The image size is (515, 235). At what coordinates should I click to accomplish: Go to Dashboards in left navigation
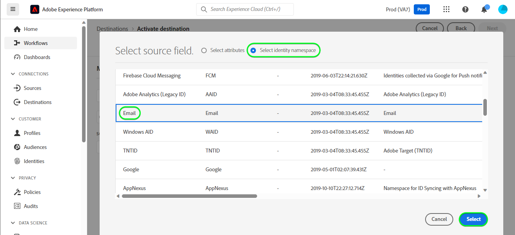[37, 57]
